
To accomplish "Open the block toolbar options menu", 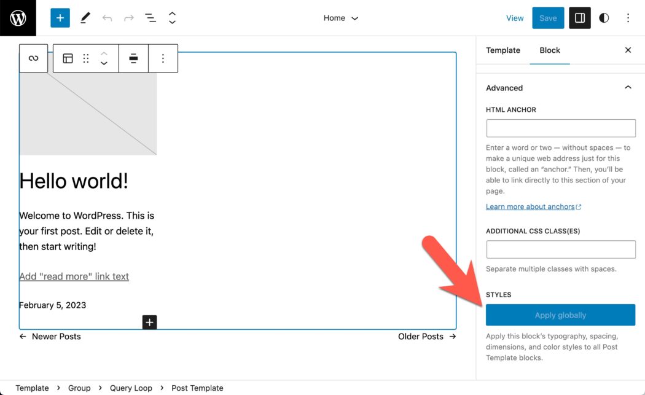I will 163,58.
